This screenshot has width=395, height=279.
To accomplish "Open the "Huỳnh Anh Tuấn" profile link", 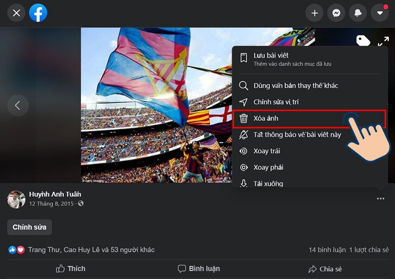I will pos(55,194).
